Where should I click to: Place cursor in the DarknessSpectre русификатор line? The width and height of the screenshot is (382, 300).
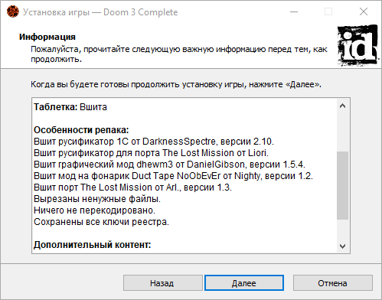[154, 142]
